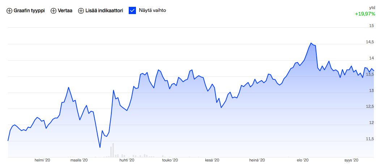The width and height of the screenshot is (380, 164).
Task: Open the Graafin tyyppi chart type menu
Action: tap(29, 11)
